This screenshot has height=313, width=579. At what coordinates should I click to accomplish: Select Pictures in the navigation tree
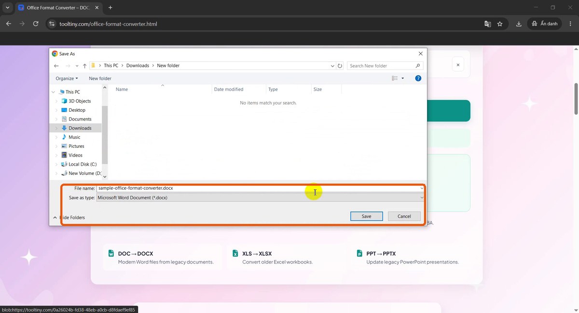[76, 146]
